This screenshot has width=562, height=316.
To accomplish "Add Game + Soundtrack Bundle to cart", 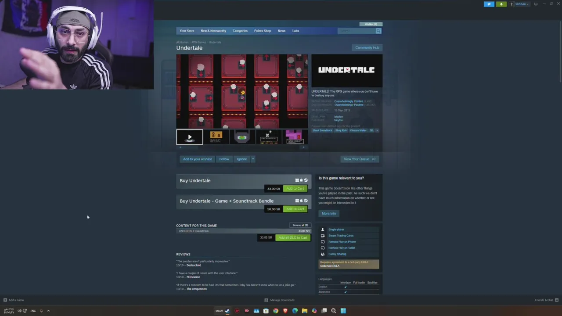I will (x=295, y=209).
